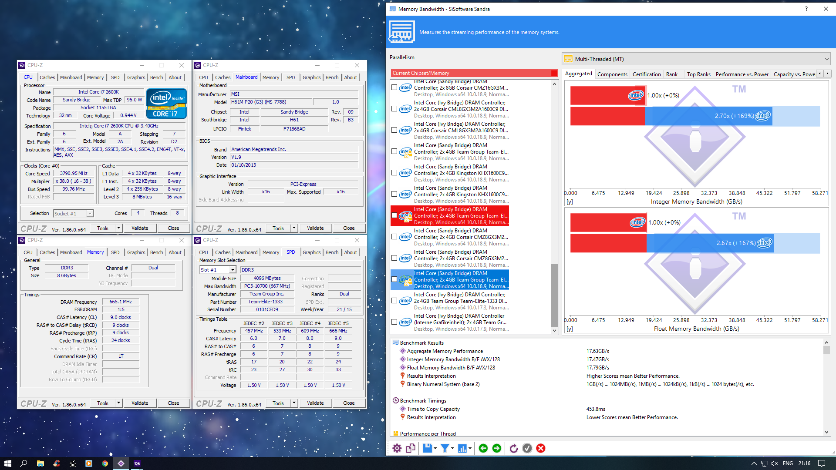
Task: Open the Slot #1 memory slot dropdown
Action: pos(233,270)
